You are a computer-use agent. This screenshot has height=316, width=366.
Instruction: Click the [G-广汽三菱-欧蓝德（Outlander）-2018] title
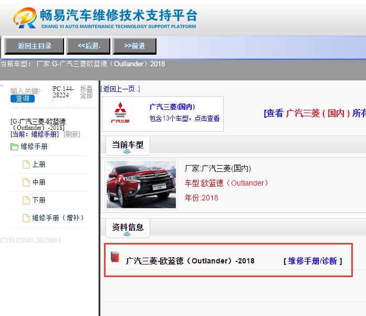38,125
